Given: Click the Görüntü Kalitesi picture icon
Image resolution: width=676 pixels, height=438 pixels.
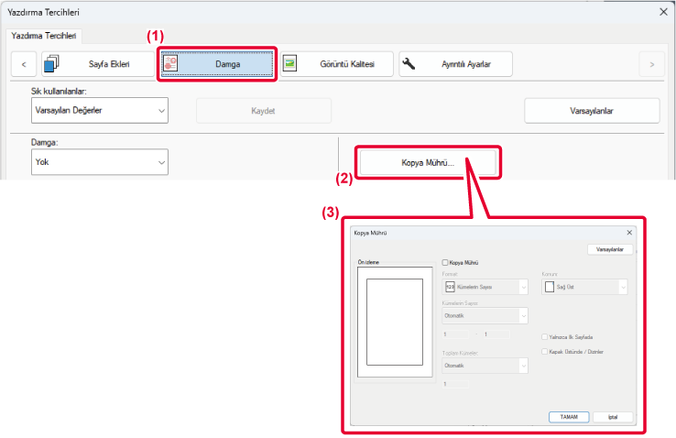Looking at the screenshot, I should coord(290,63).
